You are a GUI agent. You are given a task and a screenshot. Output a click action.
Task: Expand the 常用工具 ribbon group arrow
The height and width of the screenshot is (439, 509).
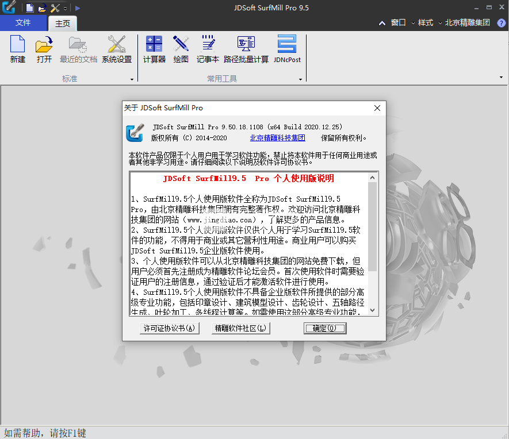click(x=300, y=79)
